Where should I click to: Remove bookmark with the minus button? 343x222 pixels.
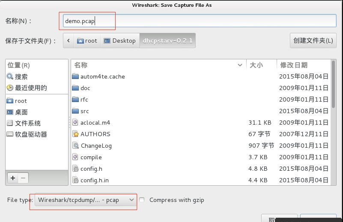click(23, 178)
